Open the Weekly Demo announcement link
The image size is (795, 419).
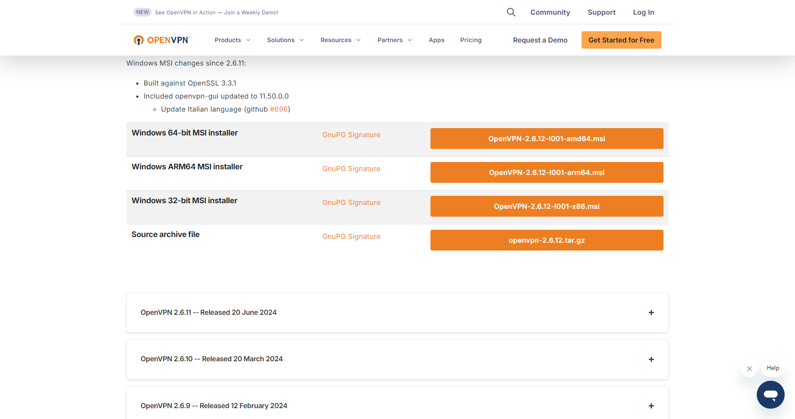tap(217, 13)
